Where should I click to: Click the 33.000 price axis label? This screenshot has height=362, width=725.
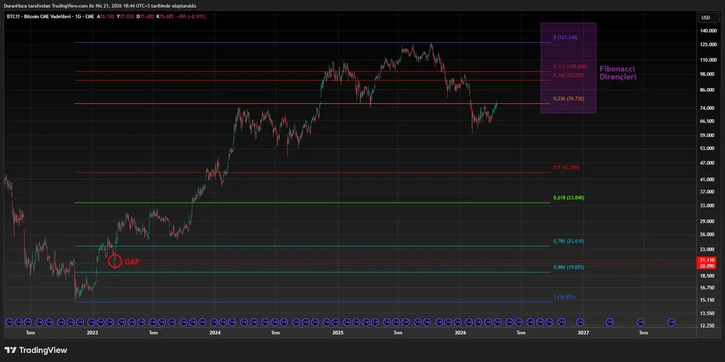[707, 206]
